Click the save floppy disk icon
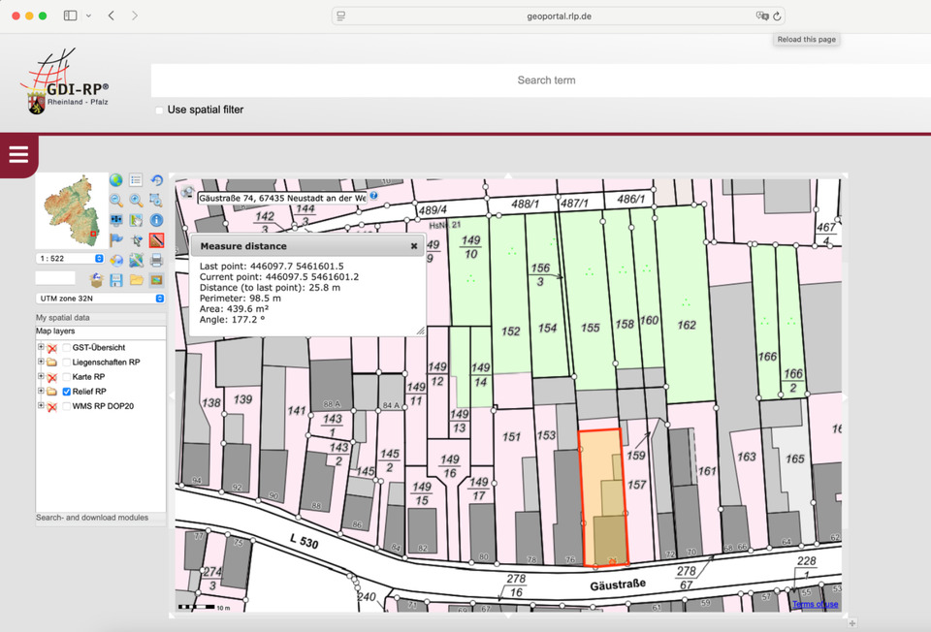Viewport: 931px width, 632px height. point(116,280)
